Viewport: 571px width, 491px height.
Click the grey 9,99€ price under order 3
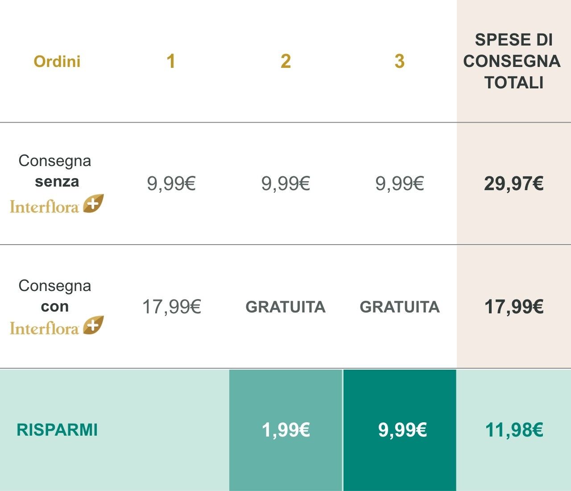pyautogui.click(x=399, y=183)
